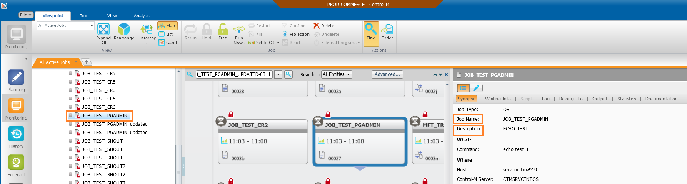Close the find bar
Viewport: 687px width, 184px height.
(x=446, y=74)
